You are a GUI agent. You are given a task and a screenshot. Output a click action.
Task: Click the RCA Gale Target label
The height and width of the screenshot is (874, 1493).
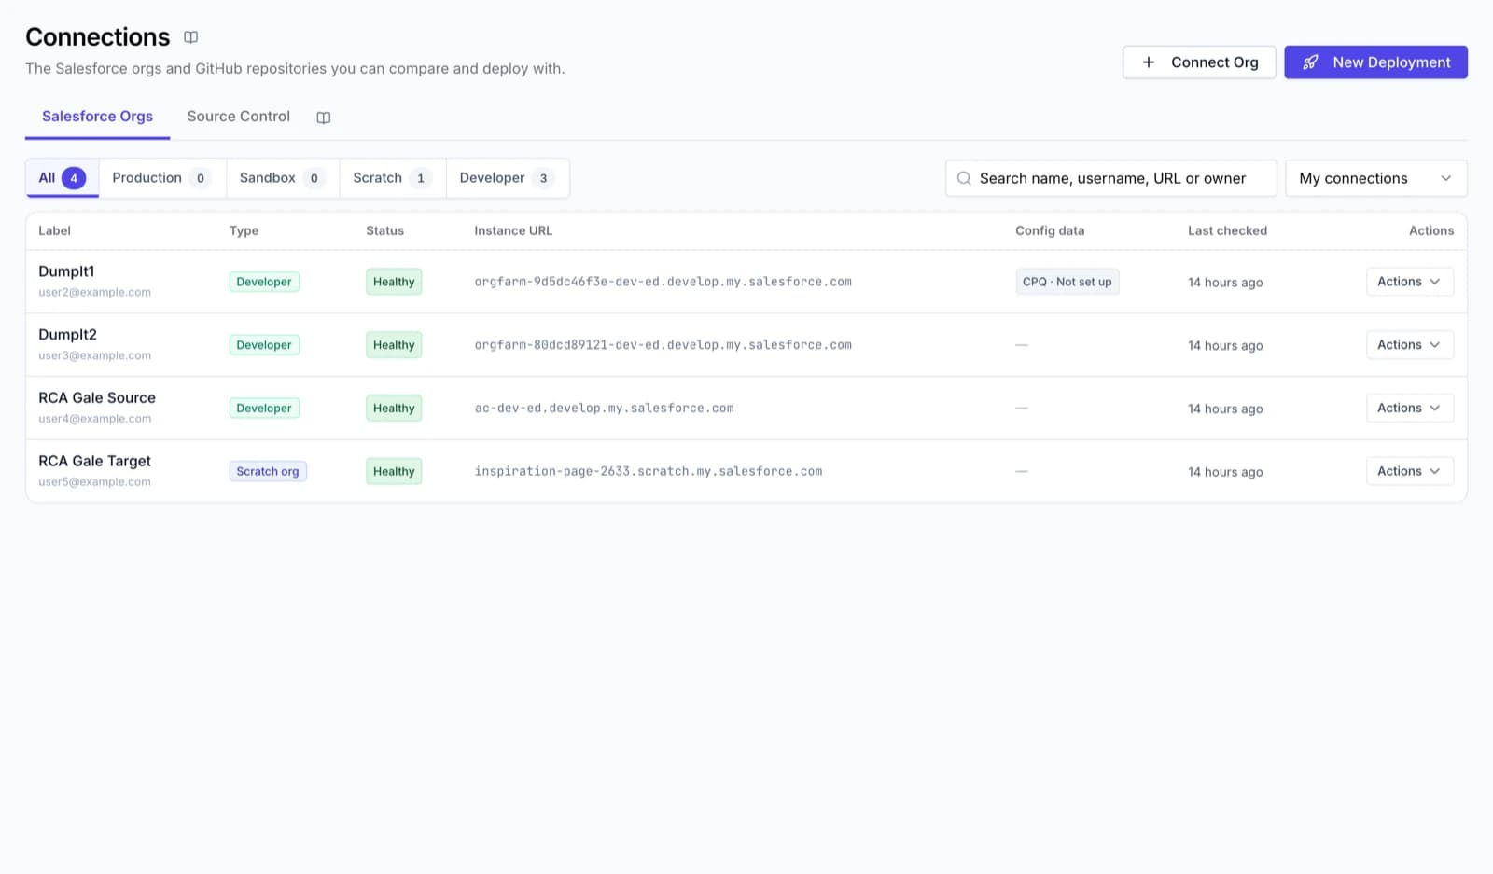(94, 461)
